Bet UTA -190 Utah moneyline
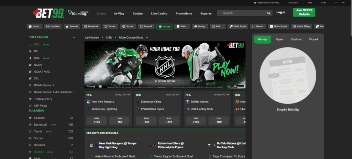The height and width of the screenshot is (159, 352). click(219, 120)
